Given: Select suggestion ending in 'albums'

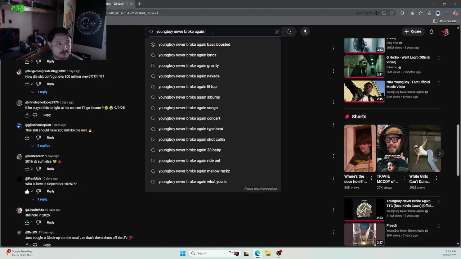Looking at the screenshot, I should tap(213, 97).
